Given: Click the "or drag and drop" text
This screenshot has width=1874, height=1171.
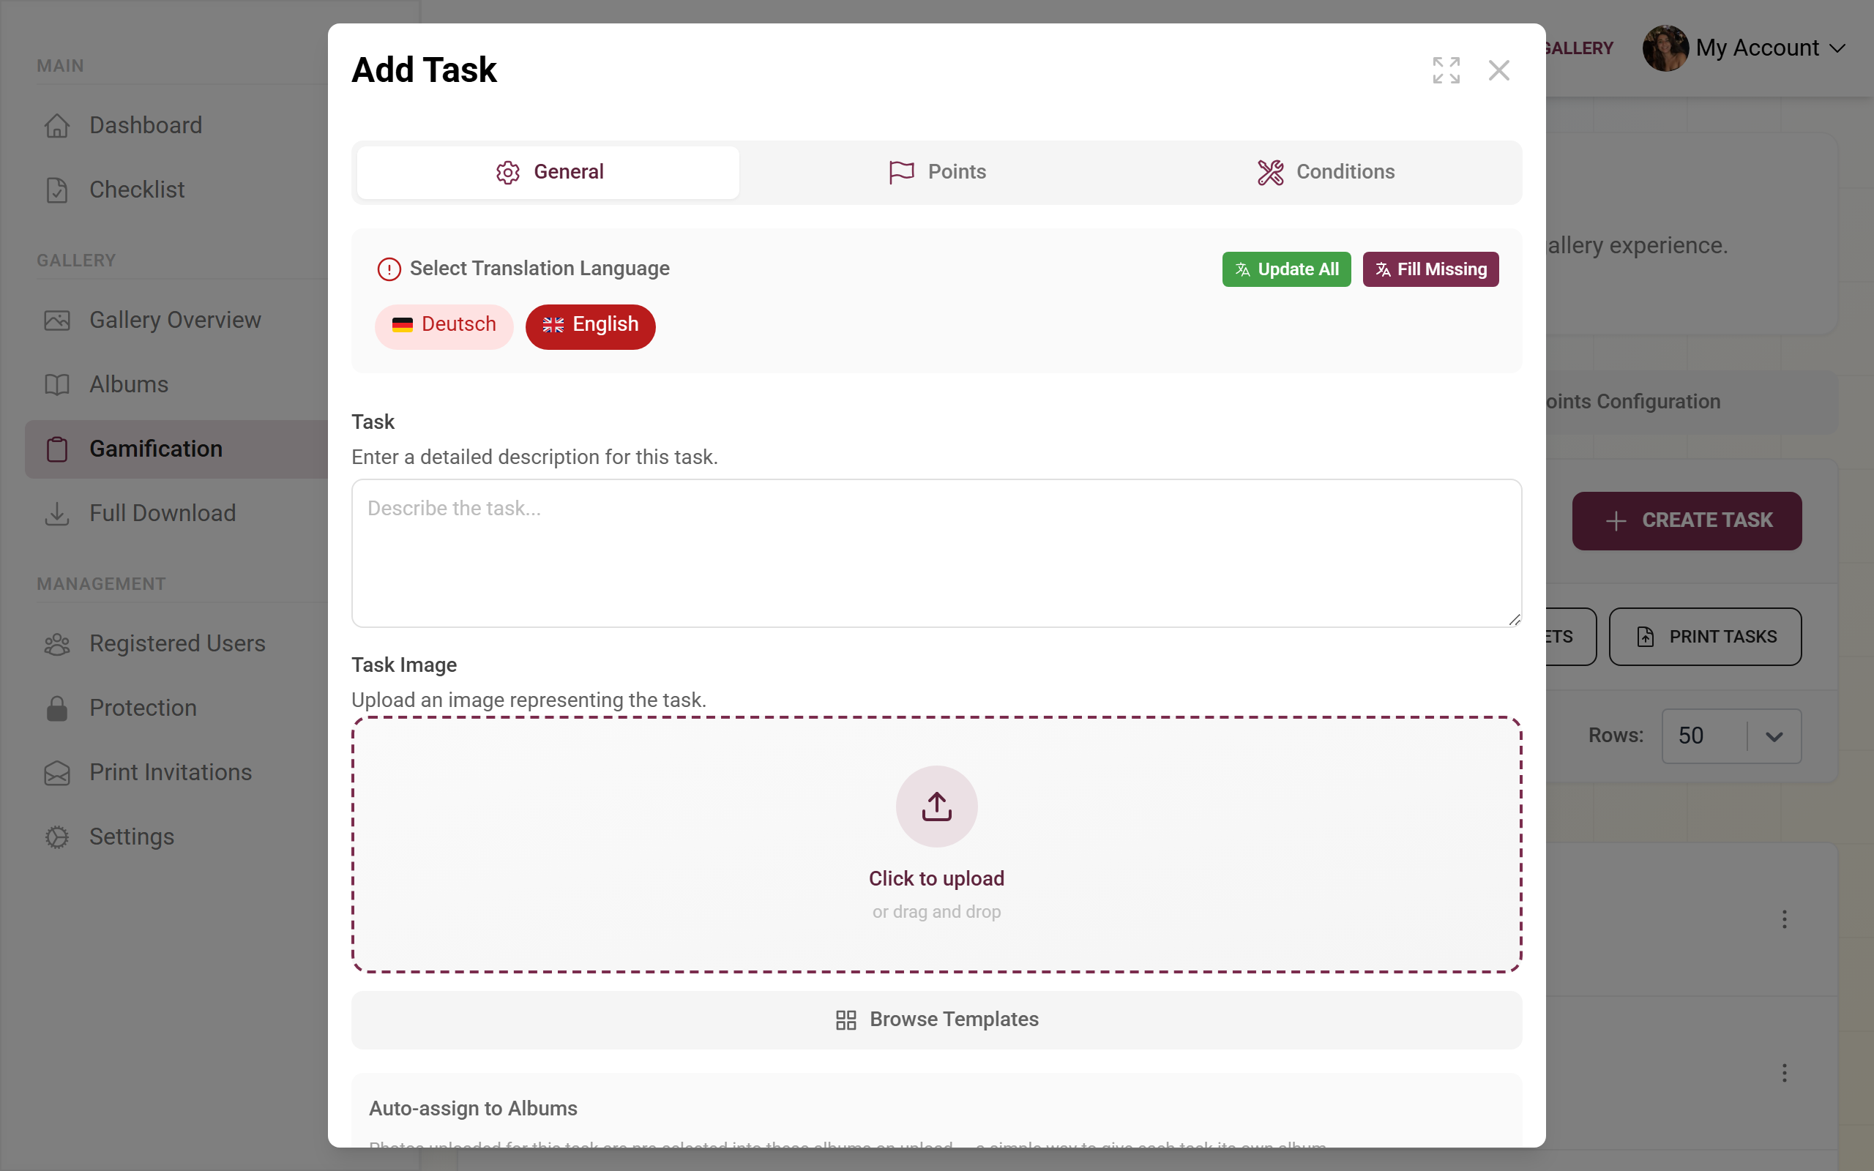Looking at the screenshot, I should click(x=936, y=912).
